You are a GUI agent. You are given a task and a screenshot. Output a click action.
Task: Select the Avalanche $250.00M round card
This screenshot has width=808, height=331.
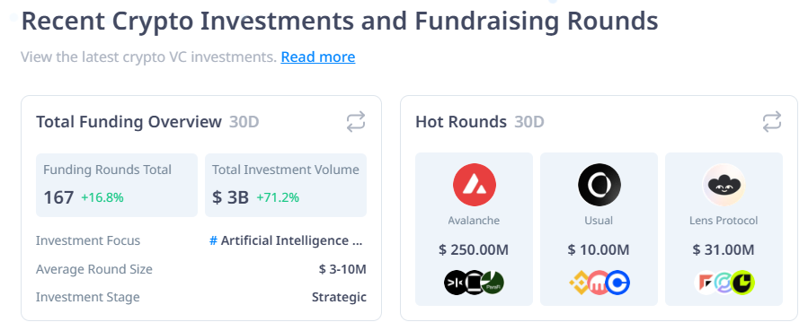[x=474, y=230]
